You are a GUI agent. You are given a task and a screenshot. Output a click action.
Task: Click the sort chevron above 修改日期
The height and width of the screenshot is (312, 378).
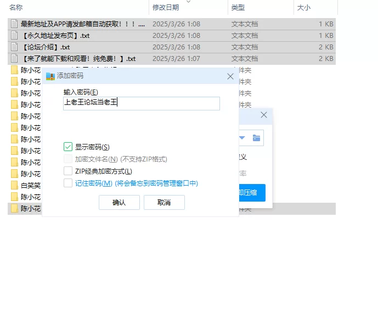(x=189, y=2)
